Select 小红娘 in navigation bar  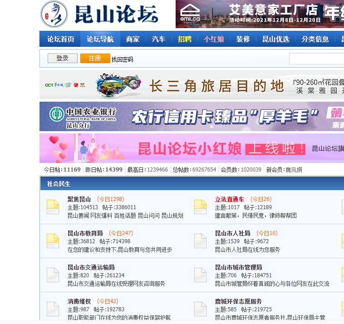click(214, 39)
